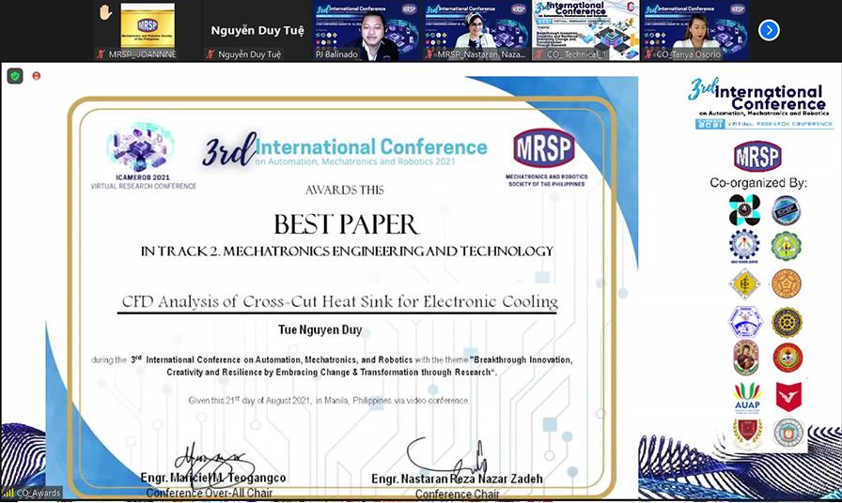Click the 'Conference Over-All Chair' title text
The width and height of the screenshot is (842, 503).
click(210, 493)
